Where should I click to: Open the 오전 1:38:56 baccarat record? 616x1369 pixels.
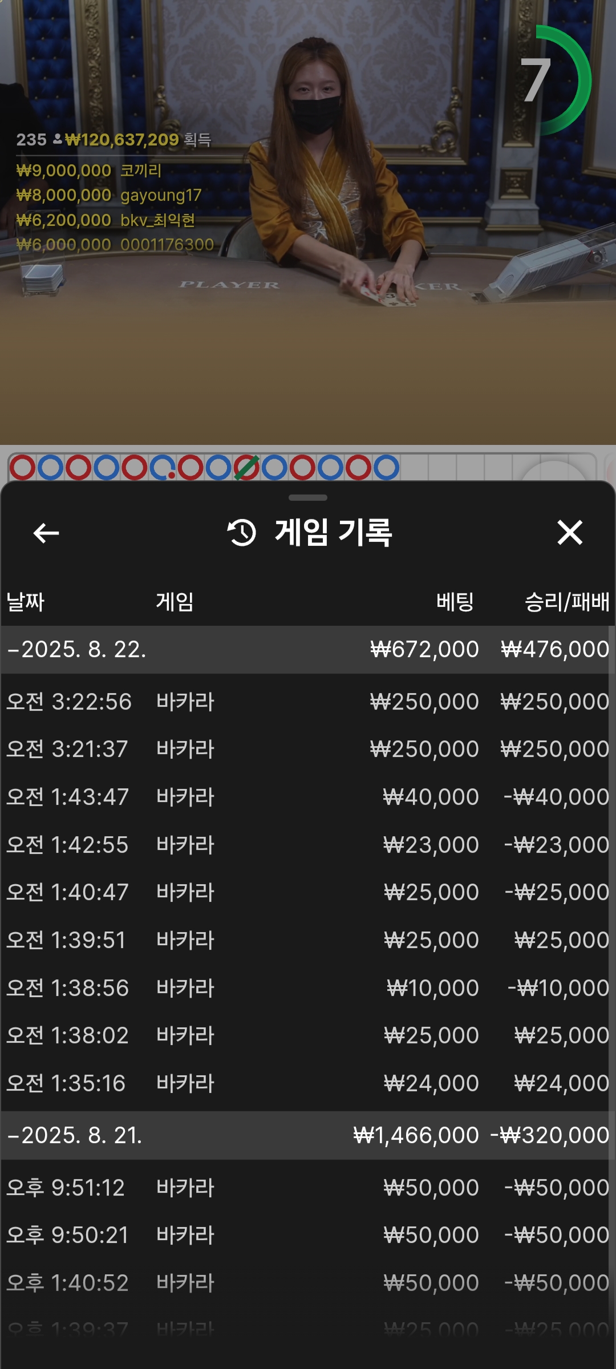pos(308,988)
